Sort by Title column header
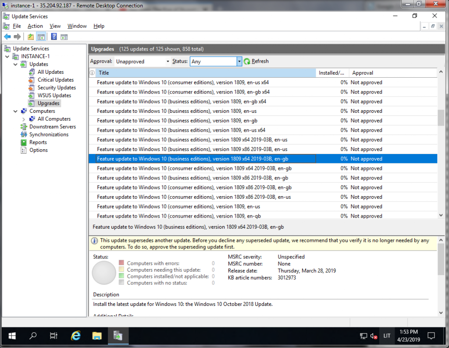The height and width of the screenshot is (348, 449). tap(206, 73)
